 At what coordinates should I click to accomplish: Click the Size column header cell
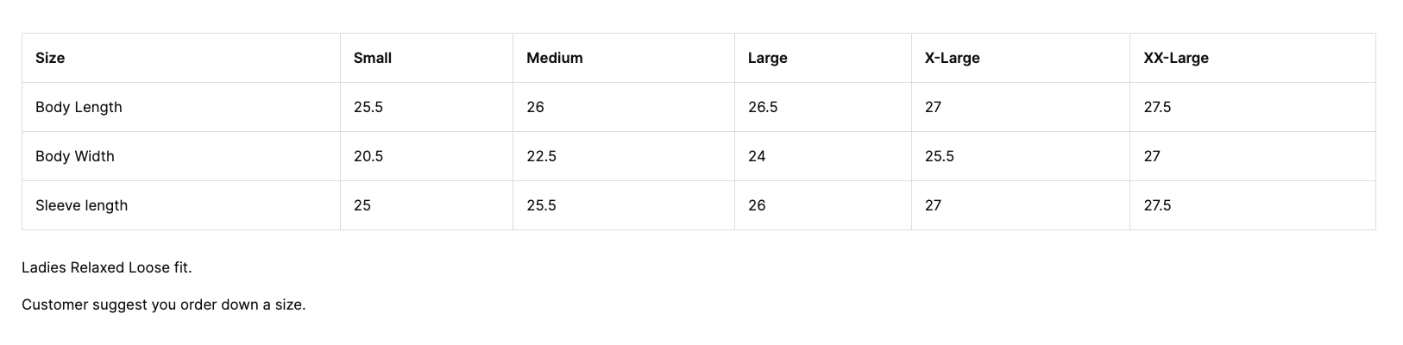coord(50,58)
